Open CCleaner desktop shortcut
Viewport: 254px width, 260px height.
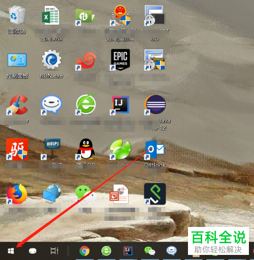tap(17, 105)
